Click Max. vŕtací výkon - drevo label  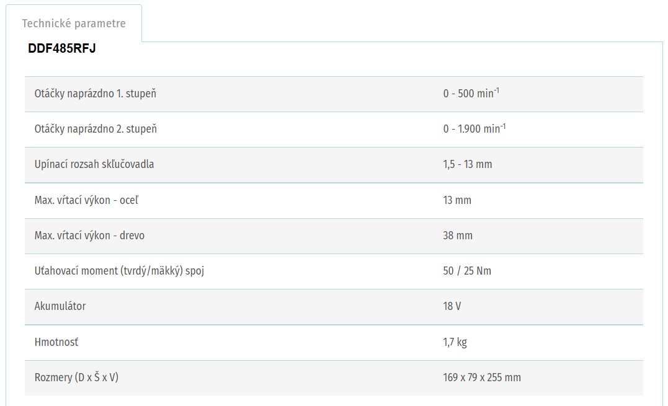(89, 236)
